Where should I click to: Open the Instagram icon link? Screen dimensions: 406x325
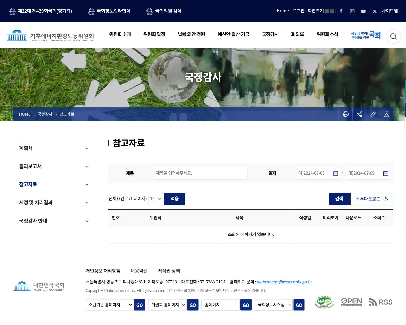tap(352, 11)
